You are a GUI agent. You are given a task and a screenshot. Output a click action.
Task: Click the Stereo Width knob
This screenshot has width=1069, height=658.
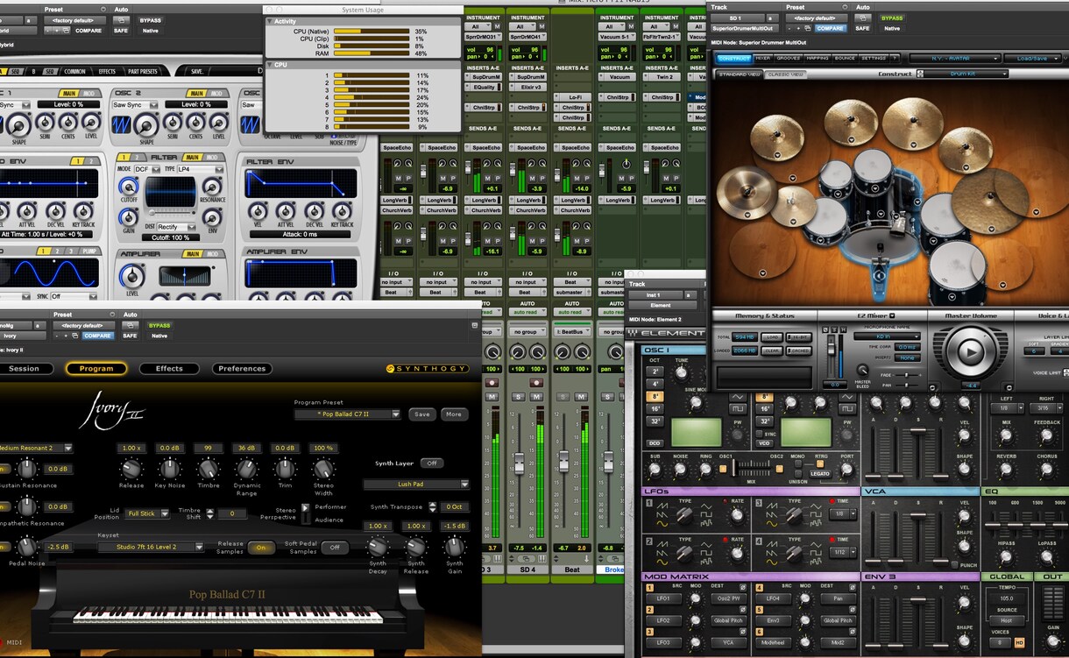323,469
